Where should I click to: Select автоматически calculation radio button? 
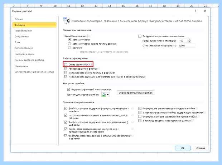69,40
